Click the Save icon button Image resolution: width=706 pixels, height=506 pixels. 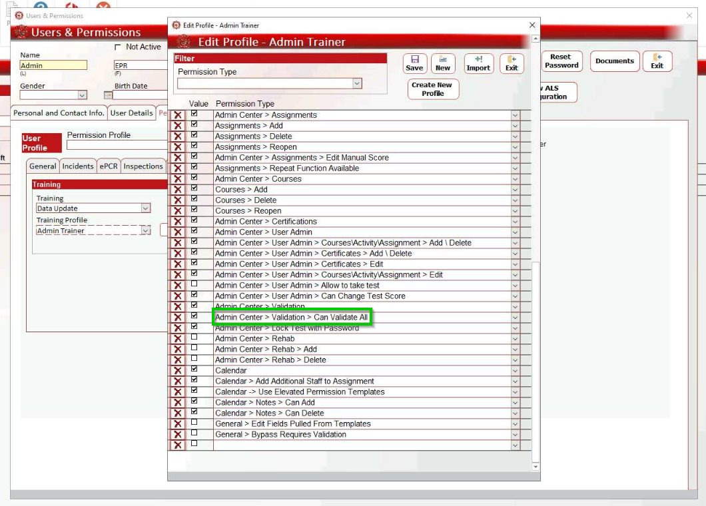click(414, 63)
